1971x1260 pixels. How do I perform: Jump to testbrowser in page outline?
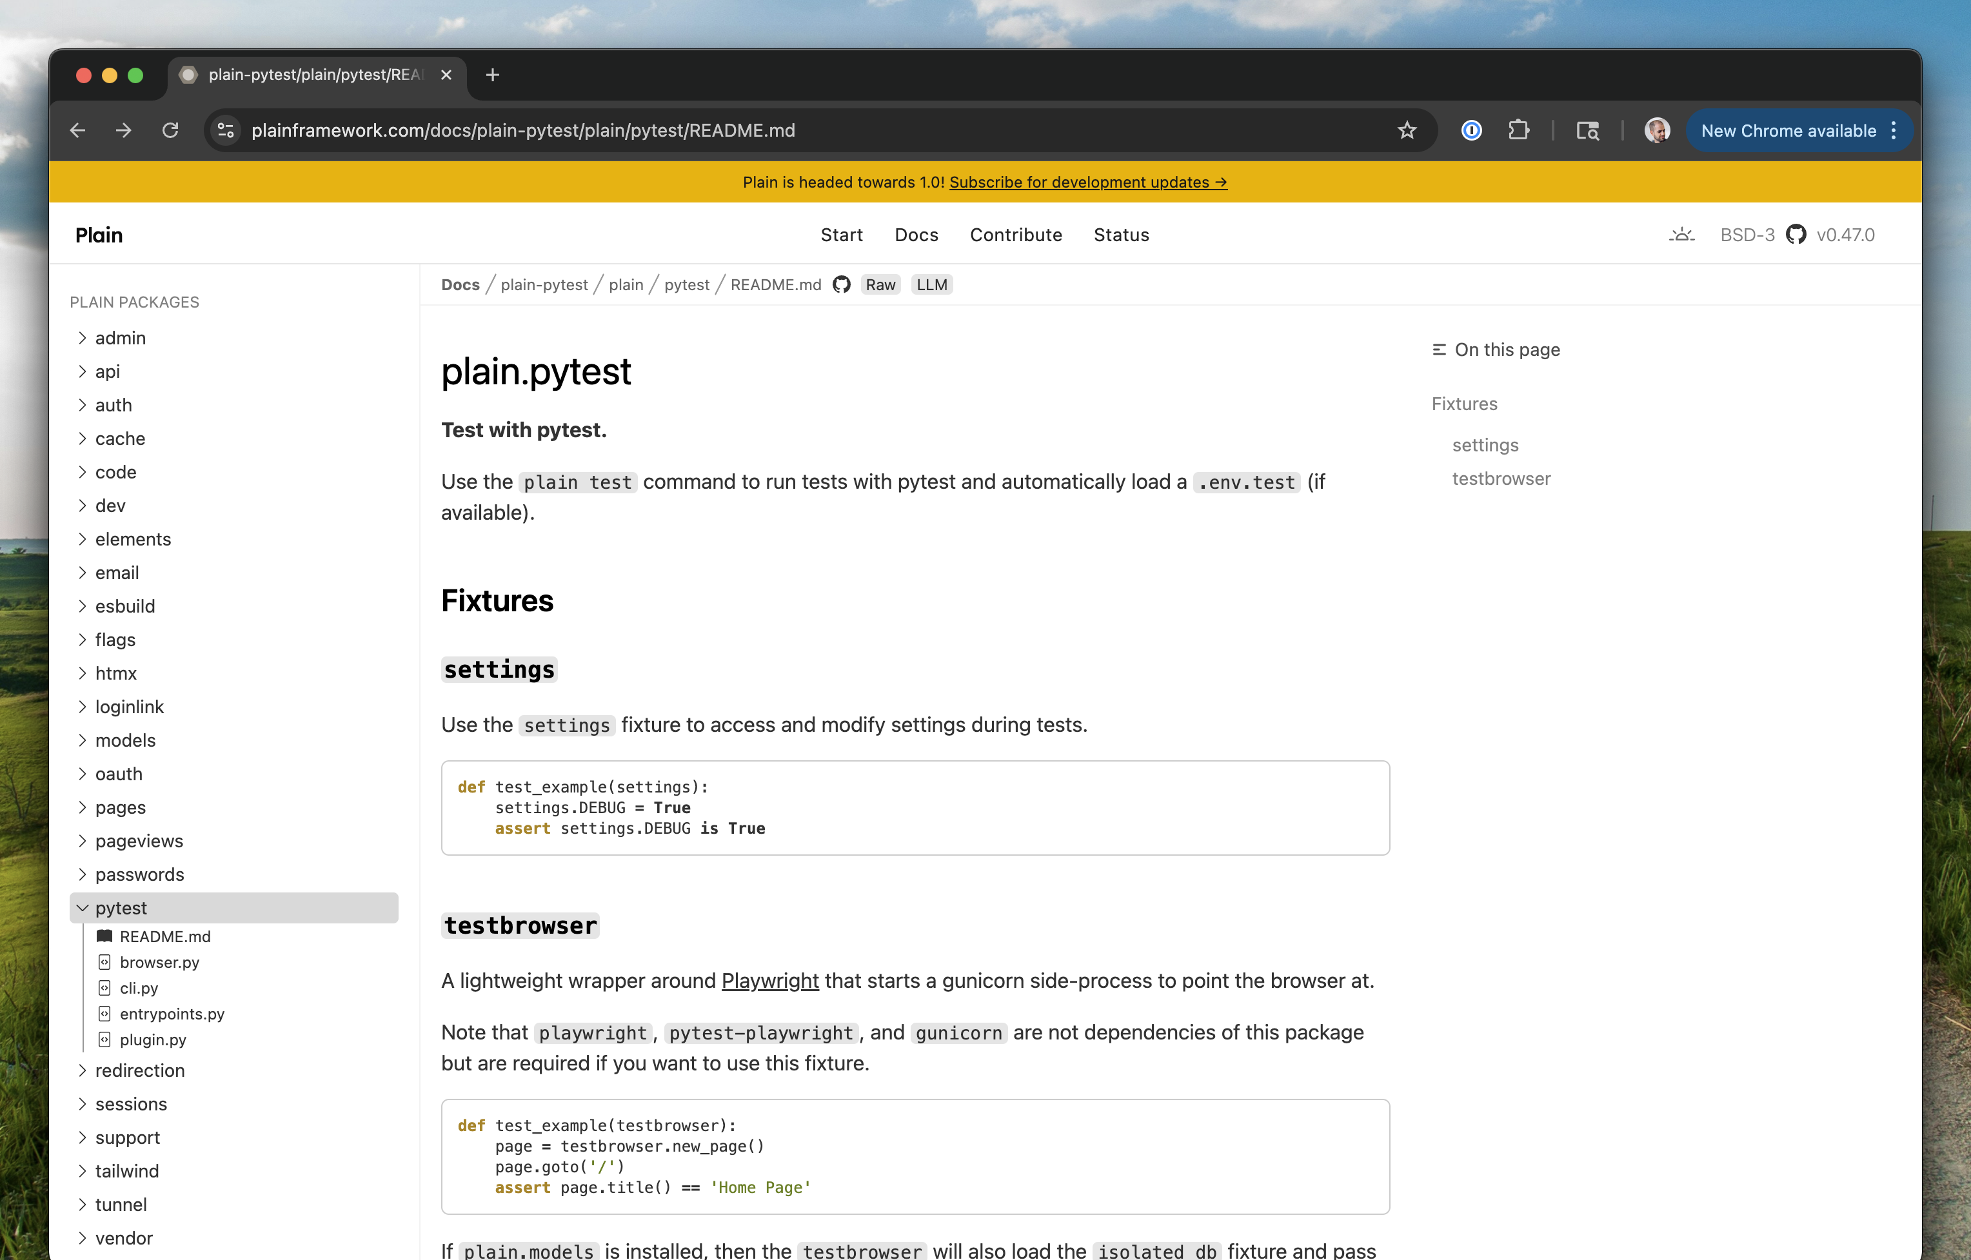click(x=1501, y=478)
